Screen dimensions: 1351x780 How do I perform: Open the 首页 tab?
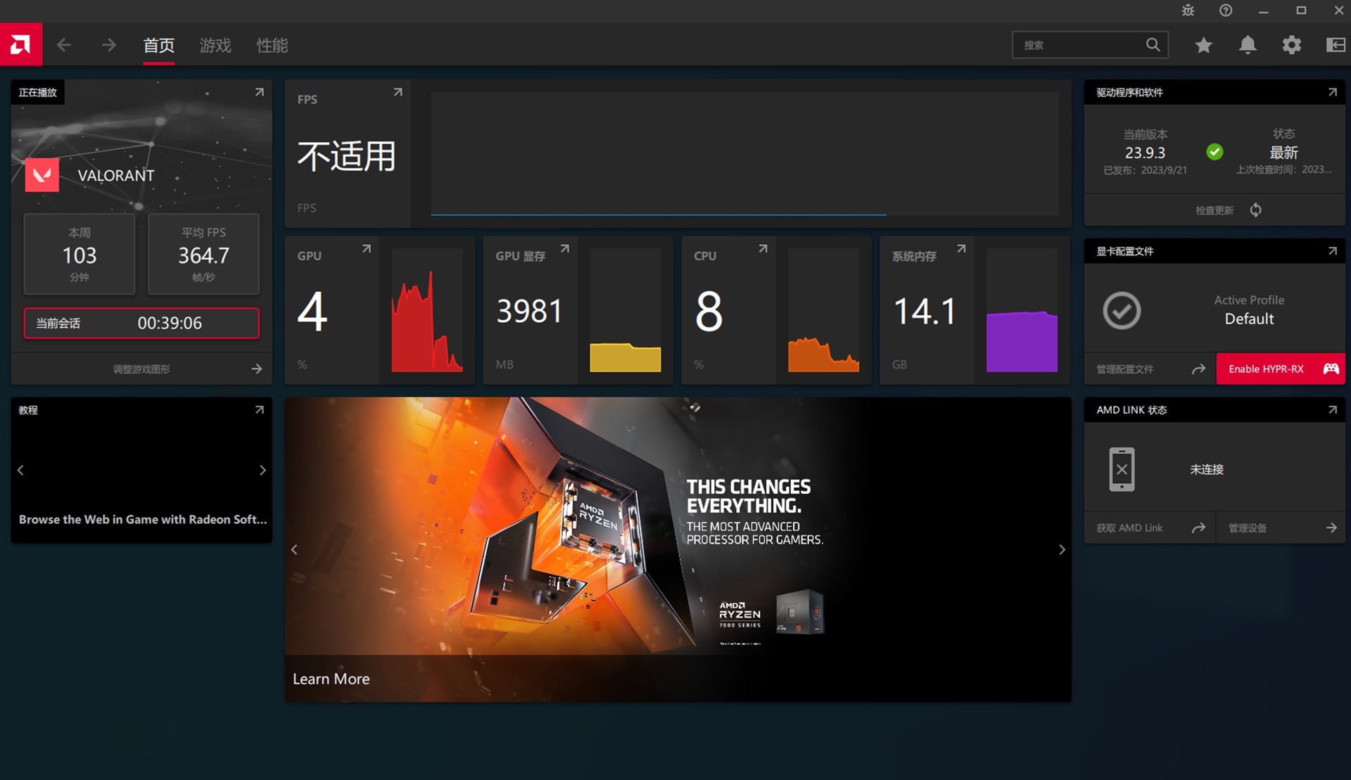tap(159, 46)
